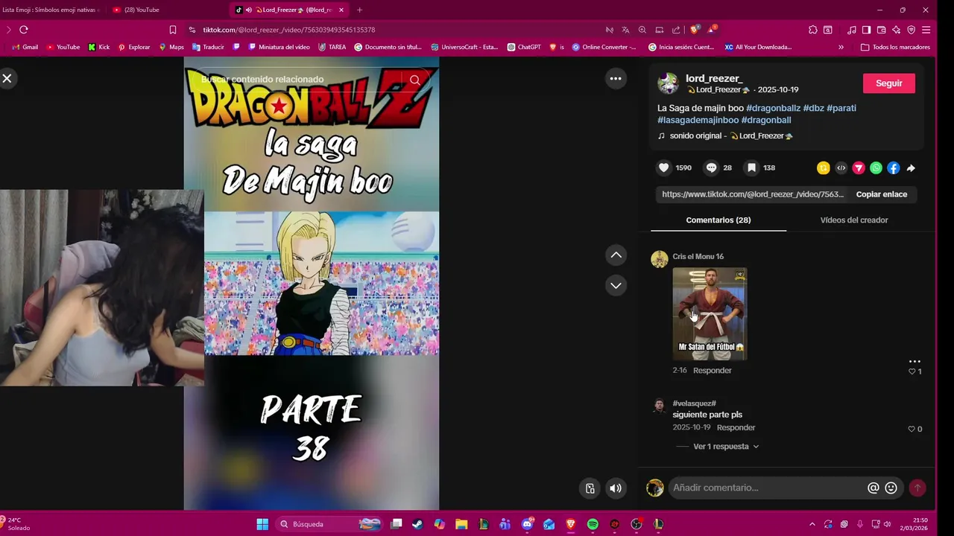
Task: Open Spotify from the taskbar
Action: click(593, 524)
